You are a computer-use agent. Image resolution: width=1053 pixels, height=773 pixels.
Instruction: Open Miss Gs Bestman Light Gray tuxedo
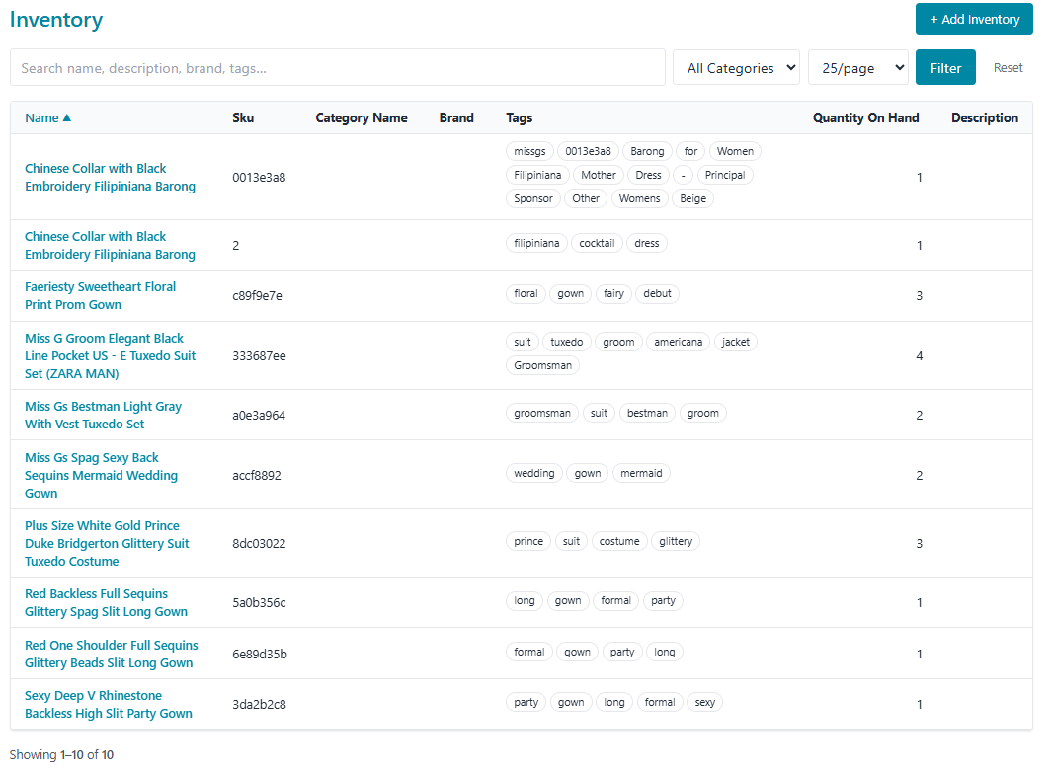(x=103, y=415)
